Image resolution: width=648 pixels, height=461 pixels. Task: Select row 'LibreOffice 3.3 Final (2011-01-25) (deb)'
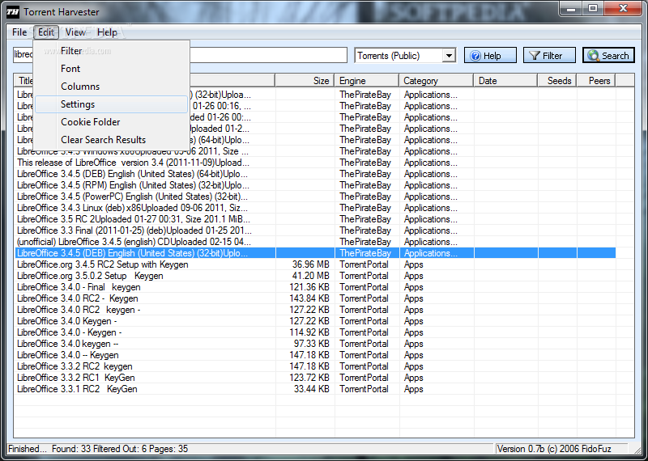click(x=315, y=230)
